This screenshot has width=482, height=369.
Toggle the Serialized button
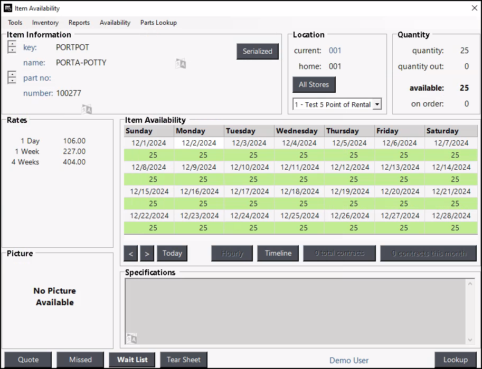tap(257, 51)
